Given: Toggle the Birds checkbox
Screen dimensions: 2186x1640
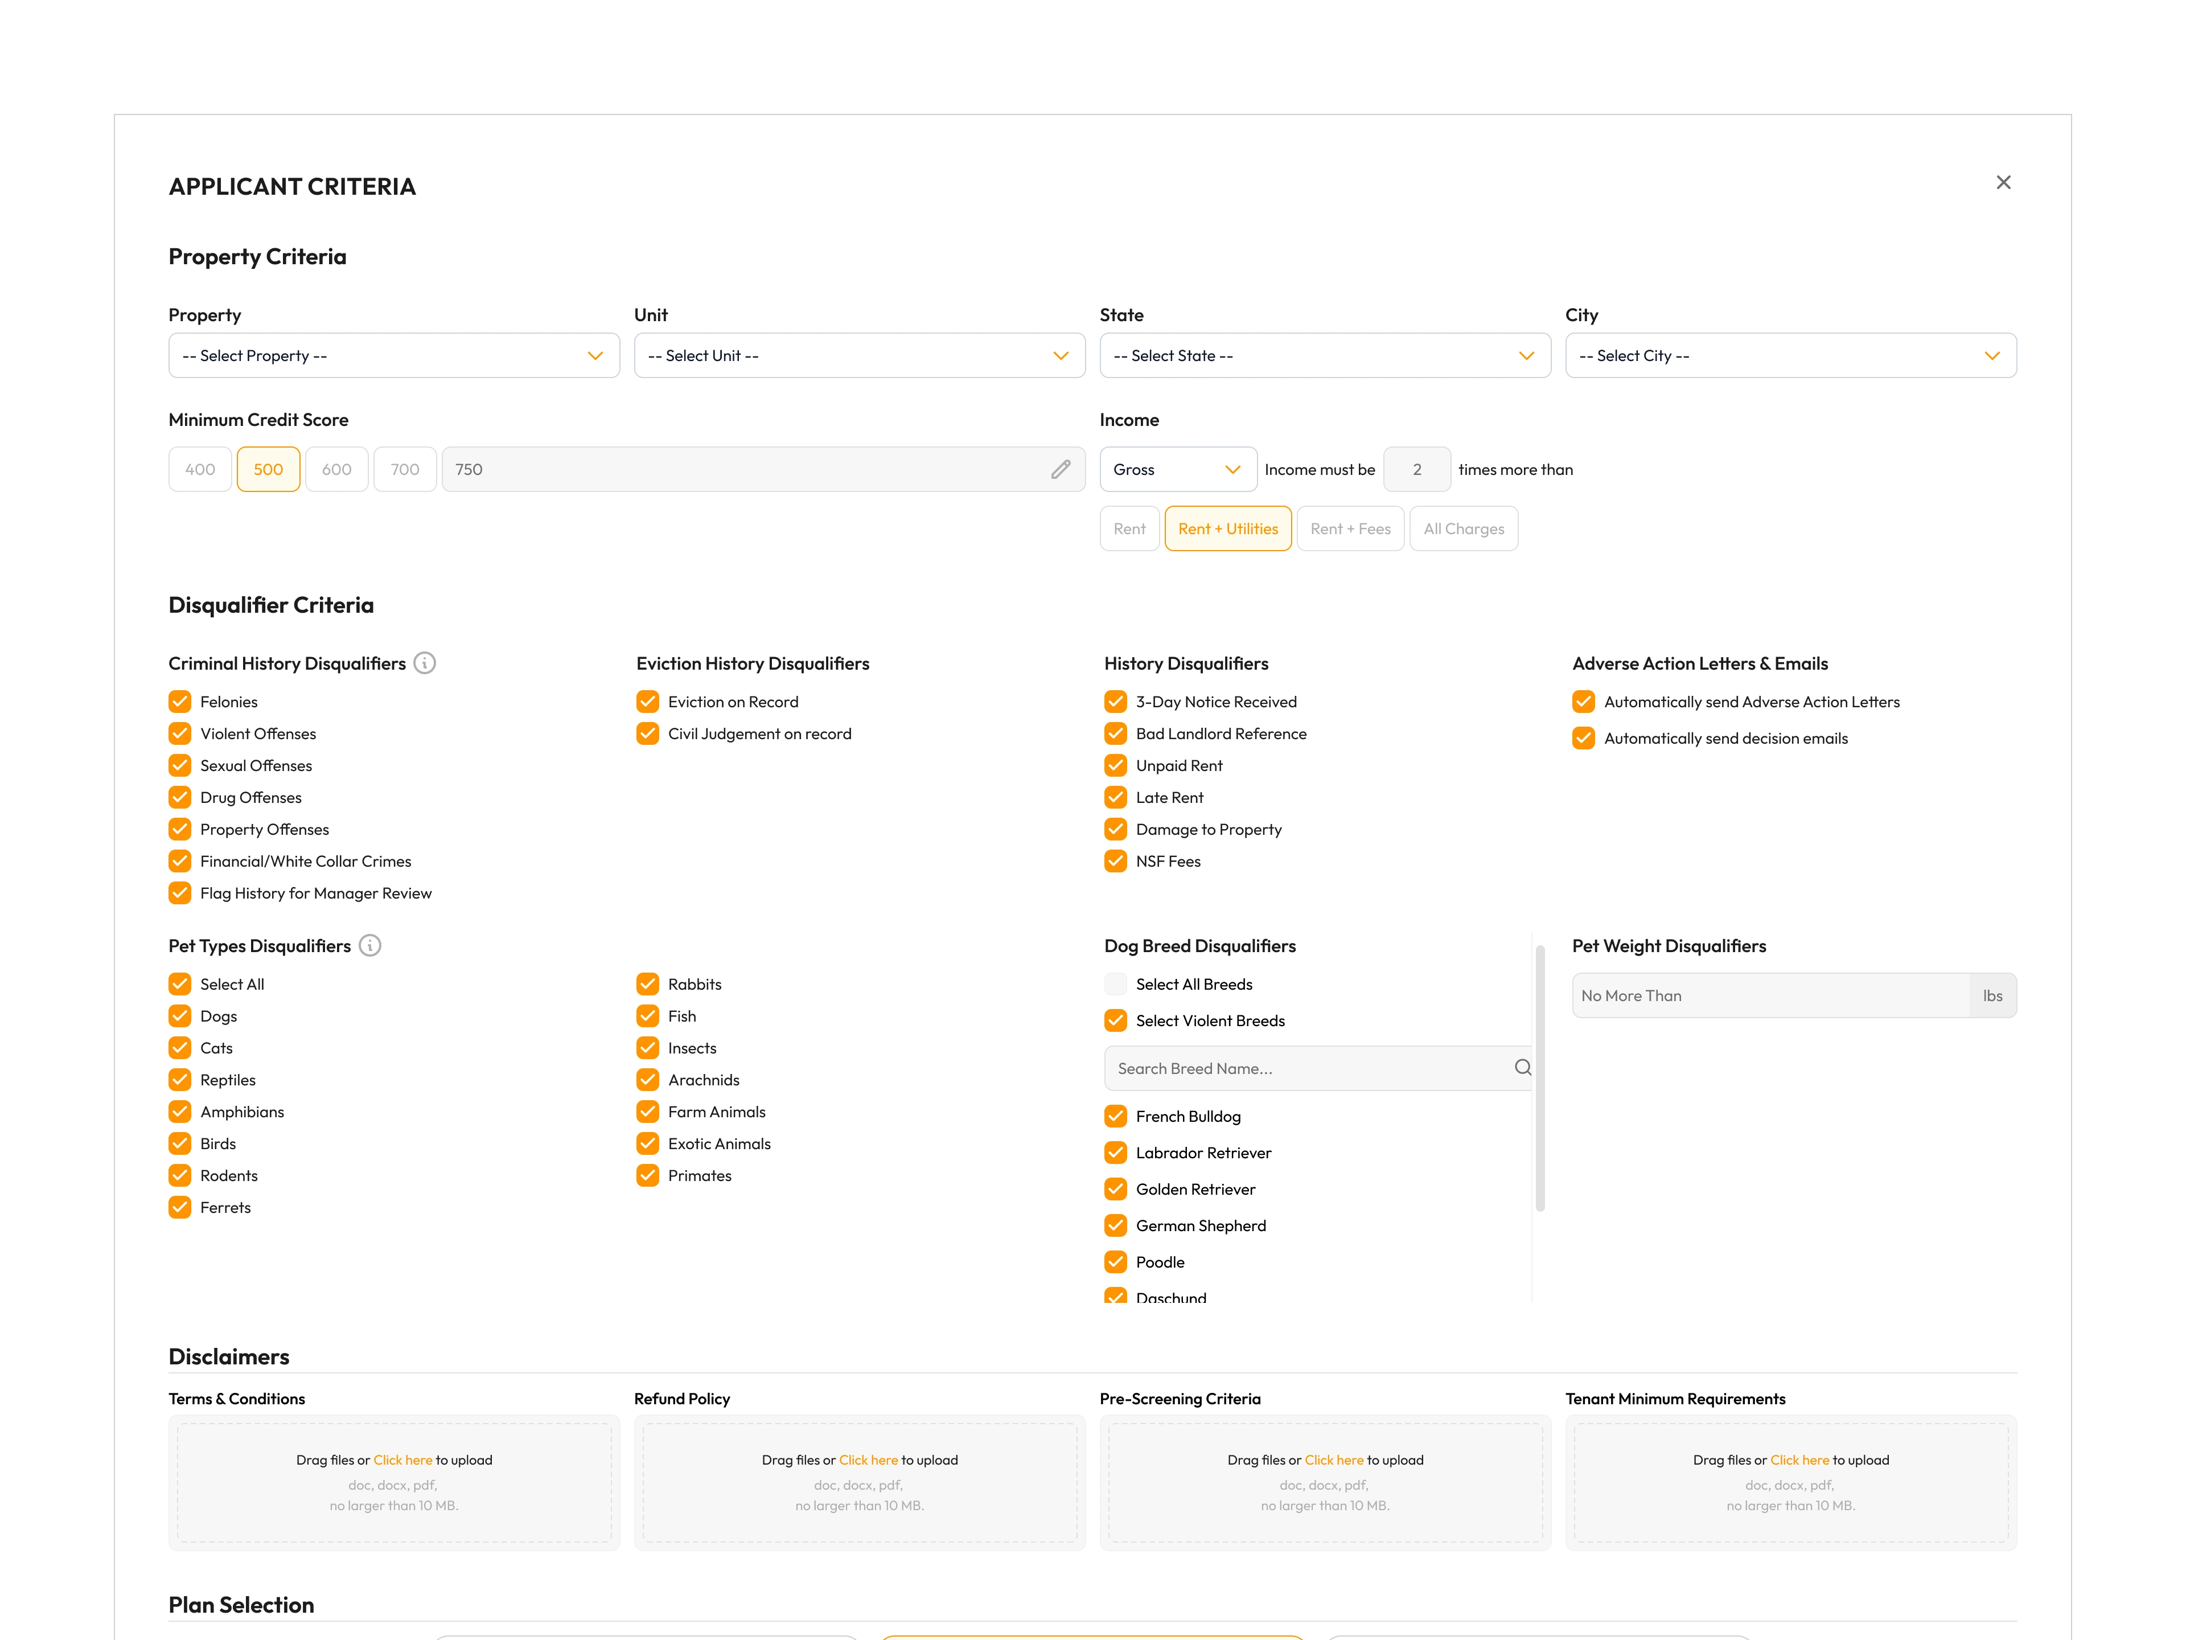Looking at the screenshot, I should pos(180,1144).
